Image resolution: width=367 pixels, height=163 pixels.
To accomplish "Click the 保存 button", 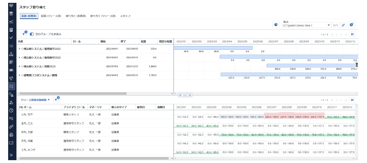I will pyautogui.click(x=336, y=25).
